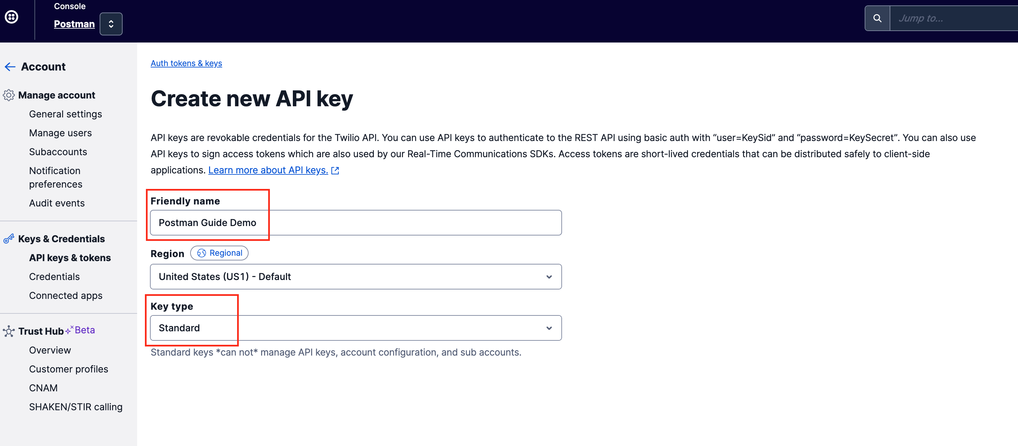Open the account switcher next to Postman
The image size is (1018, 446).
coord(111,24)
